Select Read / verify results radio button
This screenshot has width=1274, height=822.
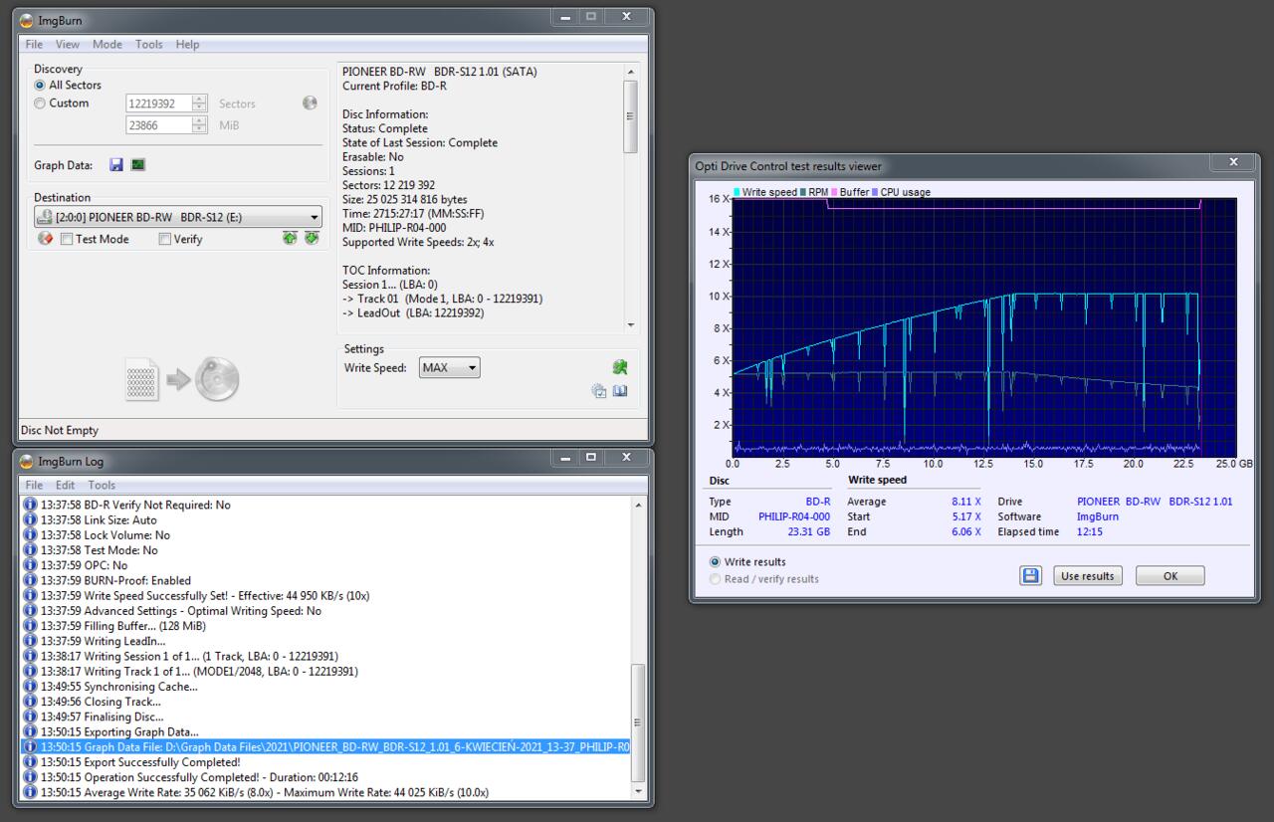tap(716, 579)
